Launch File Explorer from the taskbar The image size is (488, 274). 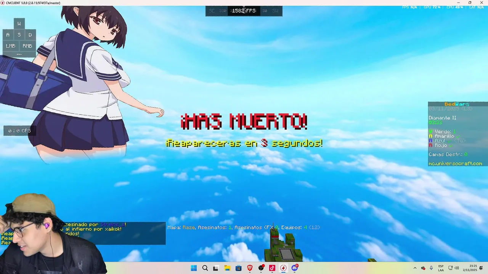point(227,268)
